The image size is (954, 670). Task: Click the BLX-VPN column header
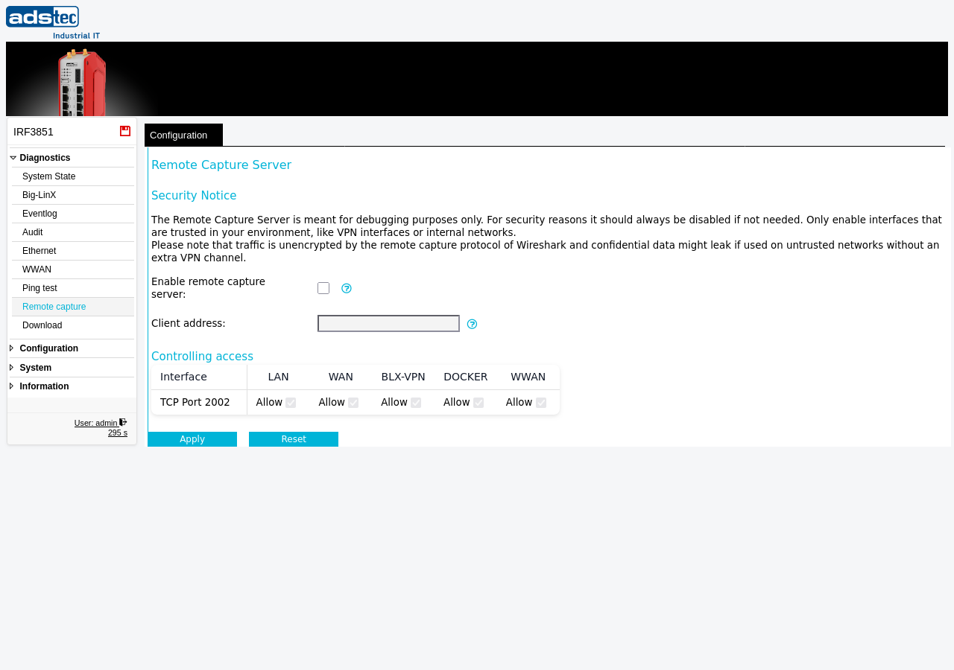[x=403, y=377]
